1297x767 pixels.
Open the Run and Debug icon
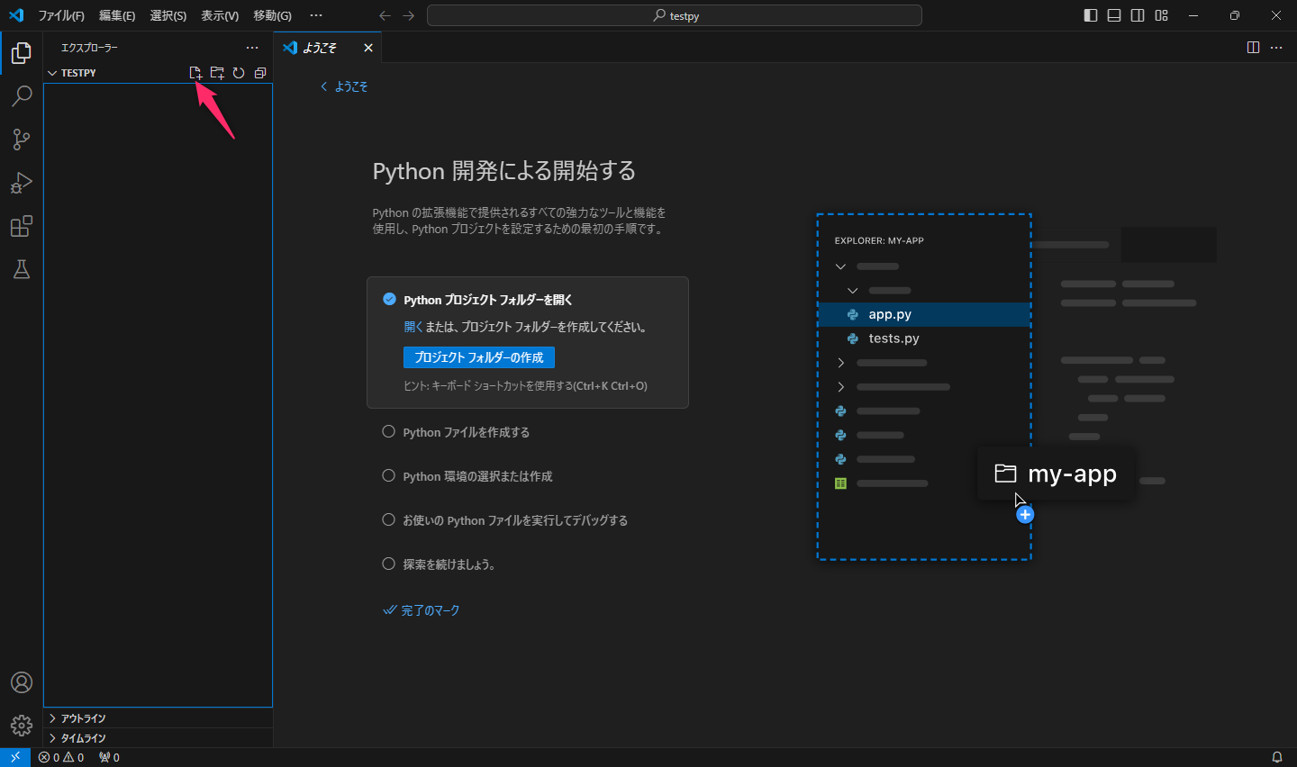22,183
